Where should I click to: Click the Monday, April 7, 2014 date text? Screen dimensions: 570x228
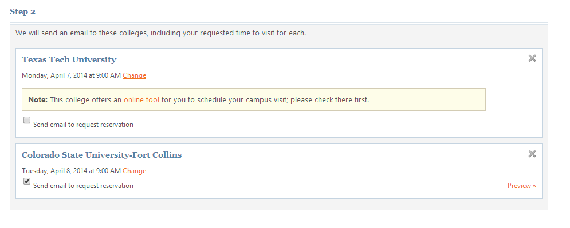coord(54,75)
